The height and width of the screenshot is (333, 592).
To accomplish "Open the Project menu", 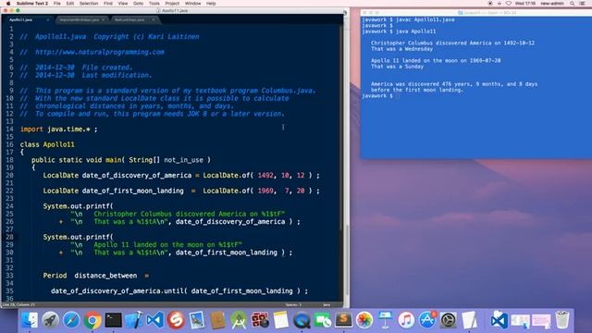I will point(172,4).
